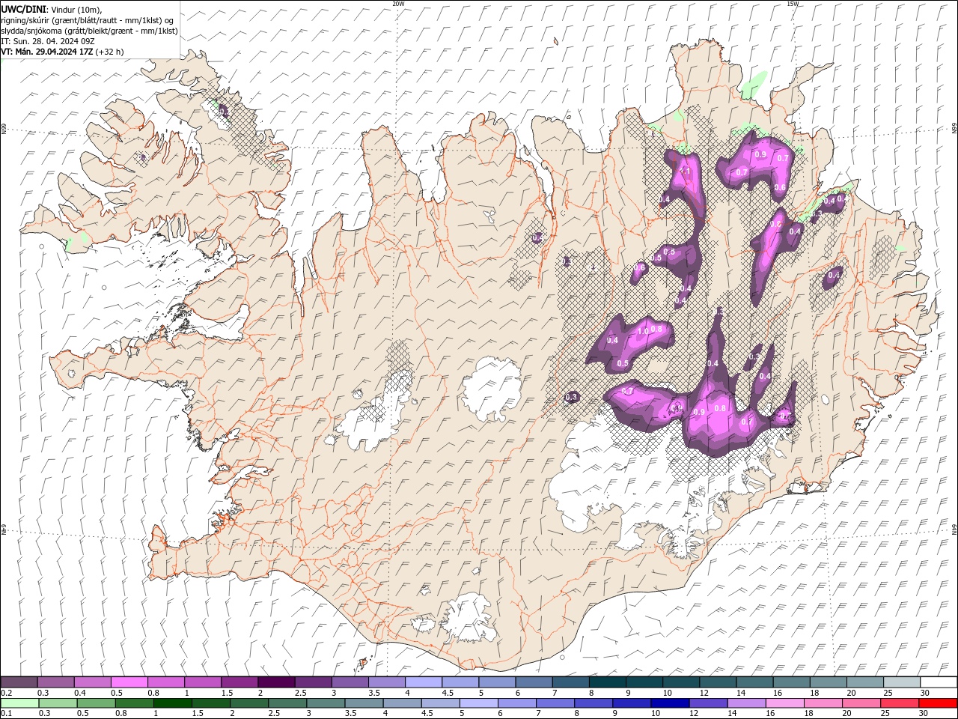This screenshot has height=719, width=958.
Task: Select lower legend swatch between 20 and 25
Action: (x=860, y=703)
